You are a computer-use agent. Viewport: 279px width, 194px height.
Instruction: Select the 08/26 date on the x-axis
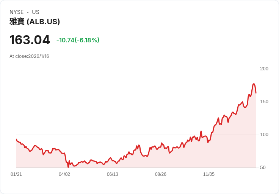tap(161, 174)
